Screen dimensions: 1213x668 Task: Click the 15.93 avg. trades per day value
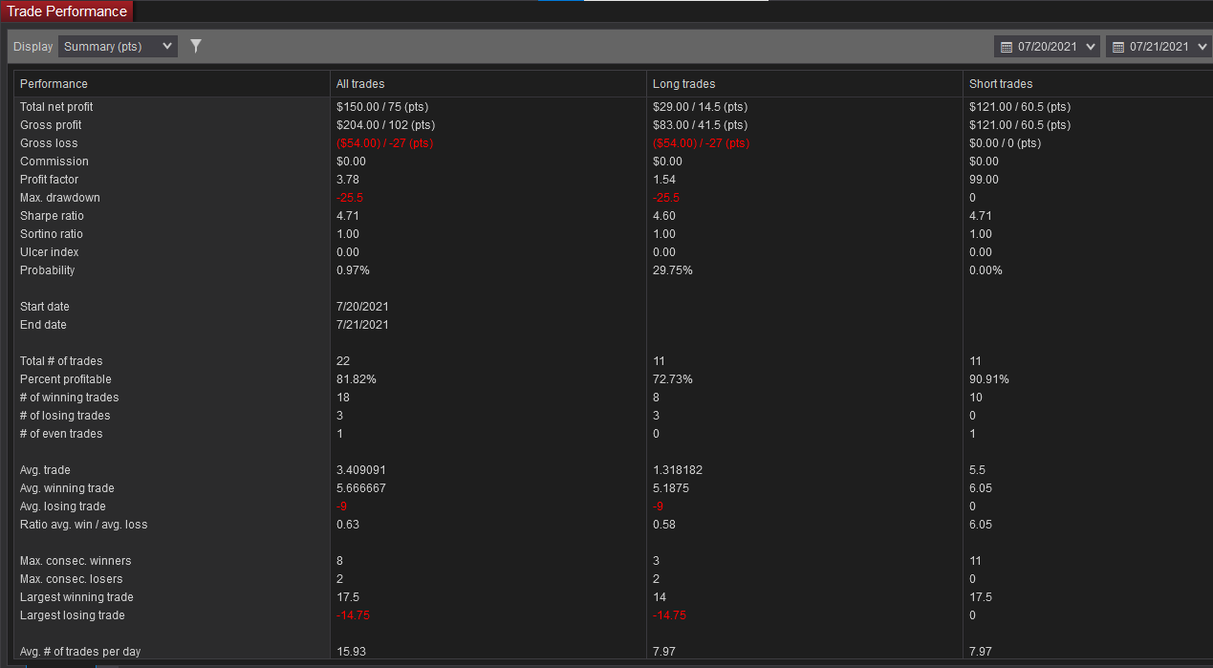point(351,652)
